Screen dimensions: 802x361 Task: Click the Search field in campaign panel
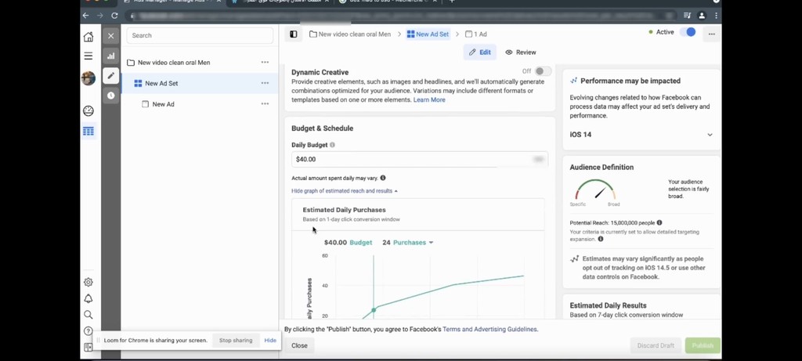pos(200,35)
